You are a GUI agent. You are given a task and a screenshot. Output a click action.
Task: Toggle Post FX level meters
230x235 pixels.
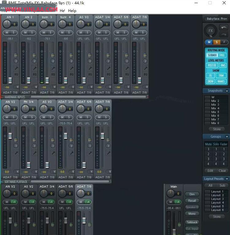point(212,65)
